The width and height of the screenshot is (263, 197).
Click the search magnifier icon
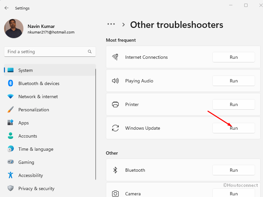point(90,52)
